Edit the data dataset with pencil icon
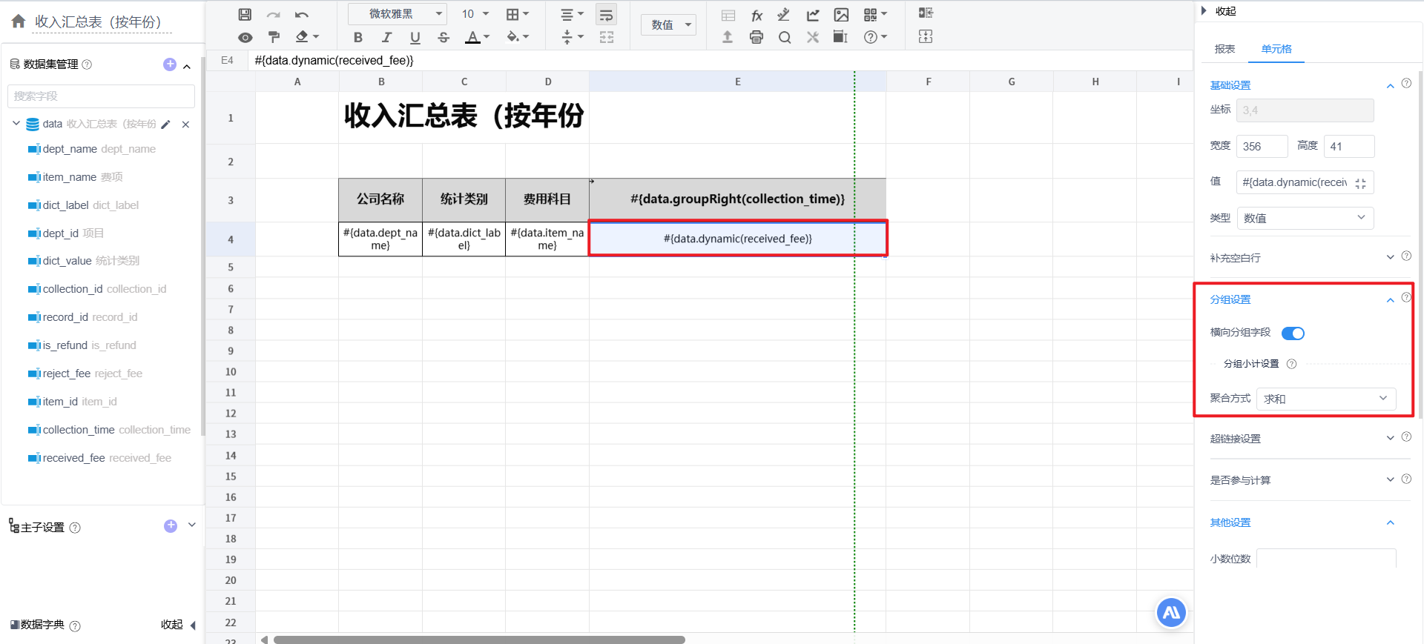The image size is (1424, 644). (x=166, y=125)
